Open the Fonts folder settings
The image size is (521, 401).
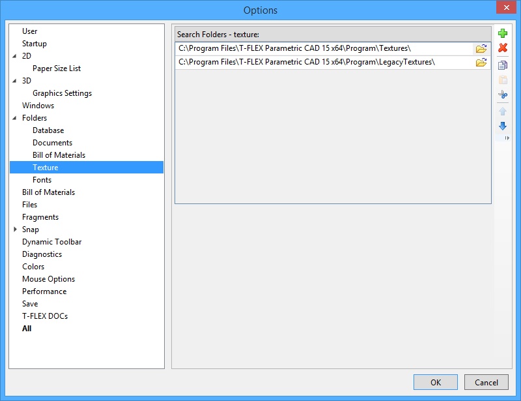coord(42,180)
